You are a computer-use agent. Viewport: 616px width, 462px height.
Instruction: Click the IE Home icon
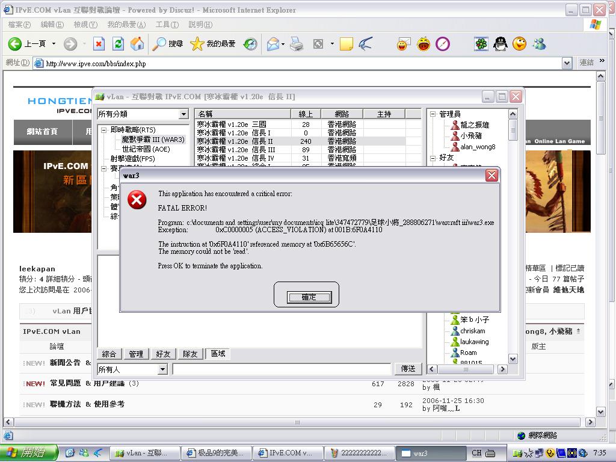137,43
